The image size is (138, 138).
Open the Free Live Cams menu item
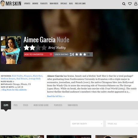tap(80, 4)
